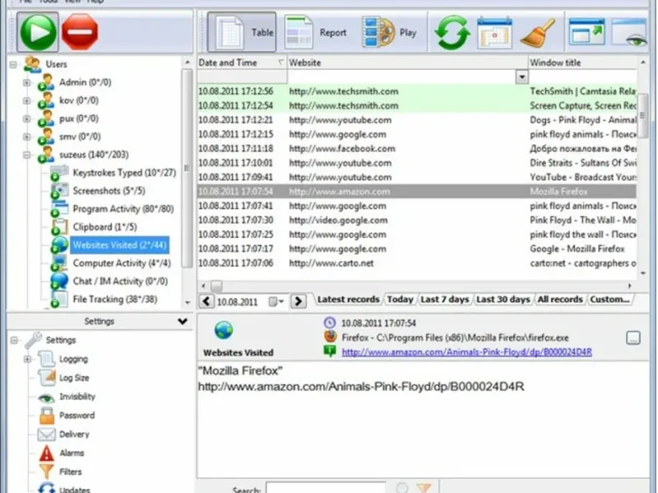
Task: Open Alarms settings
Action: (x=72, y=454)
